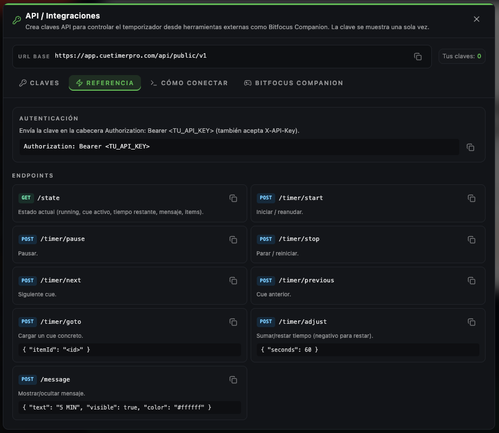
Task: Copy the /timer/next endpoint
Action: 233,281
